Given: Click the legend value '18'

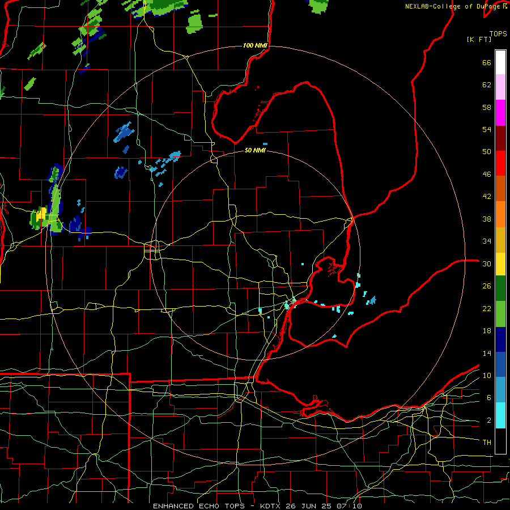Looking at the screenshot, I should [x=487, y=331].
